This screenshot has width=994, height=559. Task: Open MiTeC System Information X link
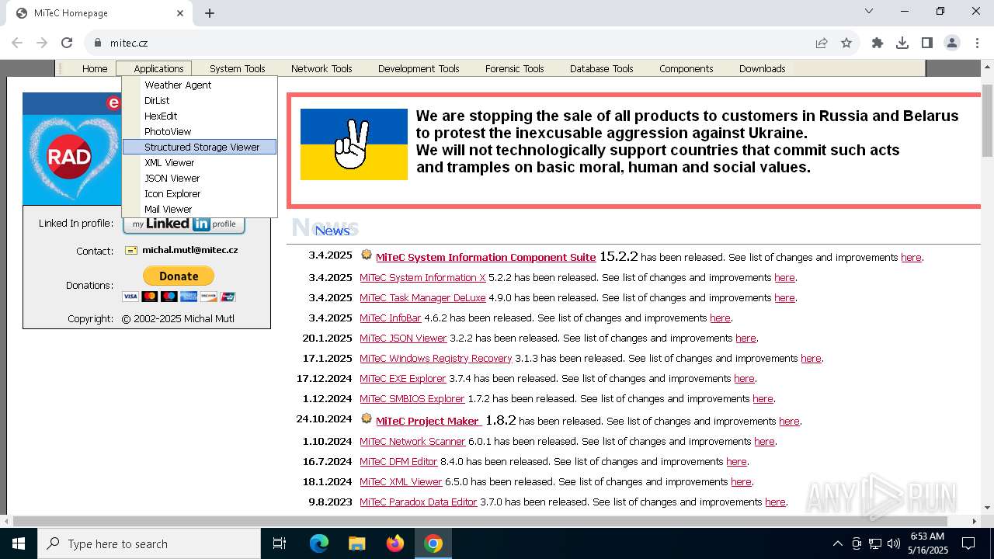click(x=422, y=277)
